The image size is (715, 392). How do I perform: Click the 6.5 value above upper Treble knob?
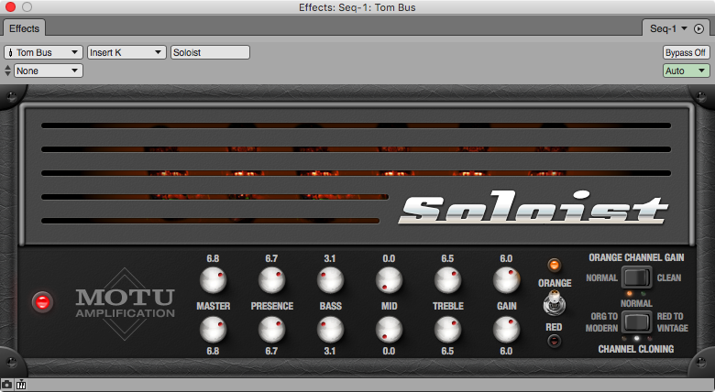447,258
